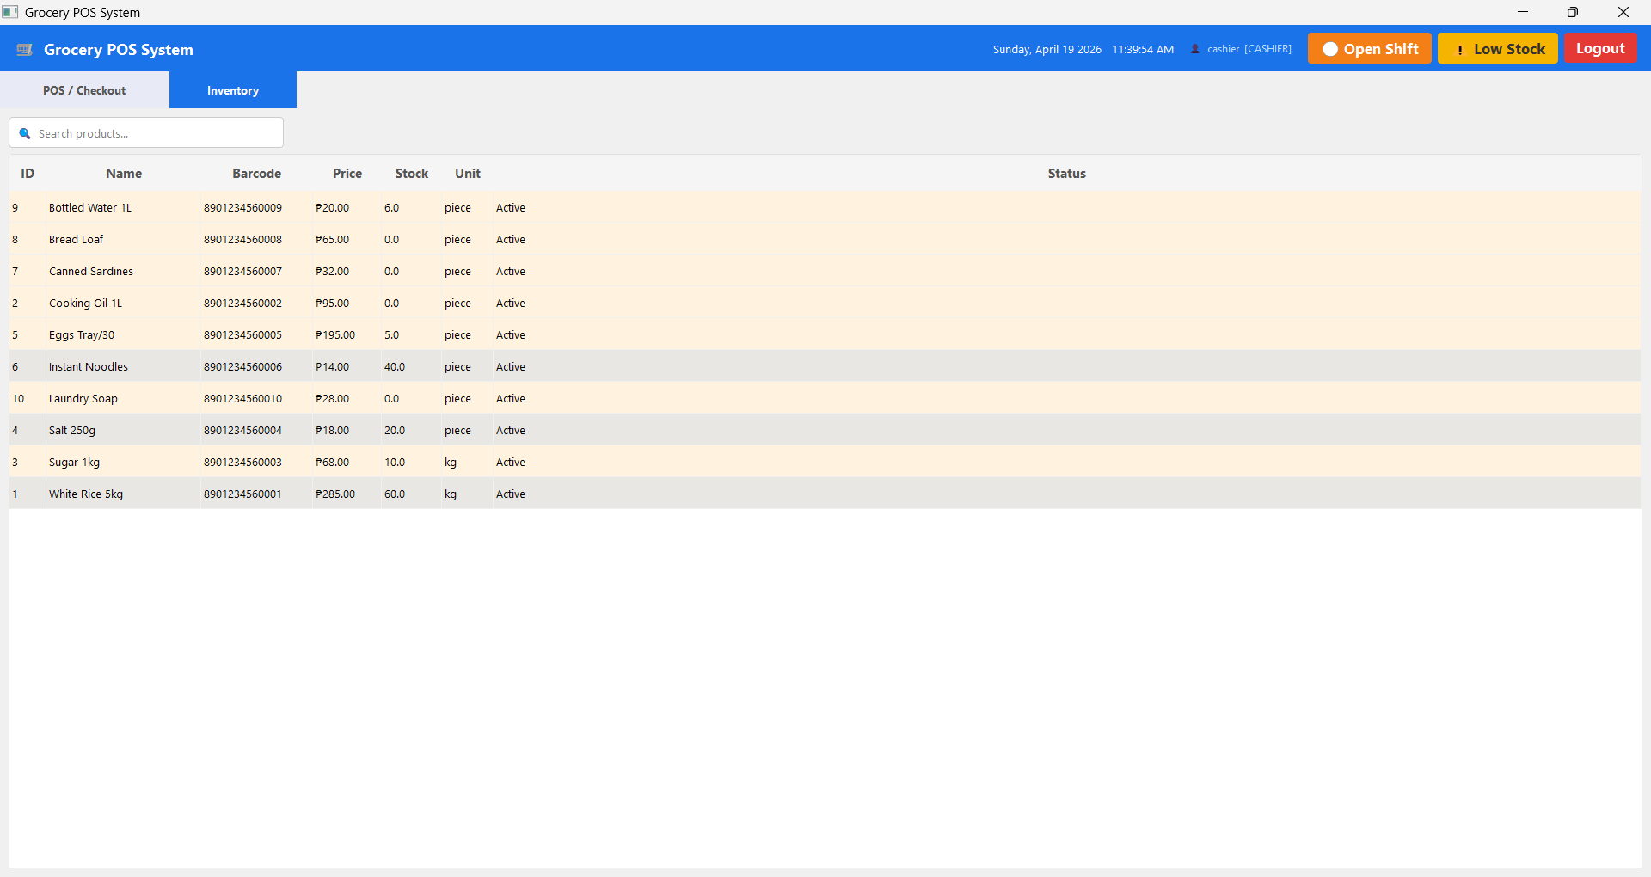Click the Grocery POS title bar app icon
Image resolution: width=1651 pixels, height=877 pixels.
pyautogui.click(x=10, y=12)
